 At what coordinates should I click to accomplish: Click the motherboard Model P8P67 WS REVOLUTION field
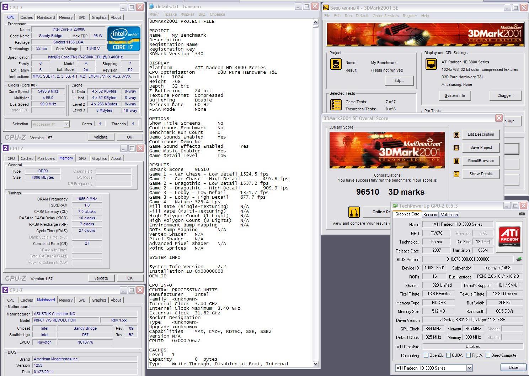point(66,320)
